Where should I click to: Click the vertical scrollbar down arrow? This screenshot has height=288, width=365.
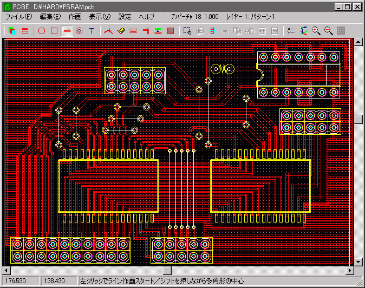358,262
